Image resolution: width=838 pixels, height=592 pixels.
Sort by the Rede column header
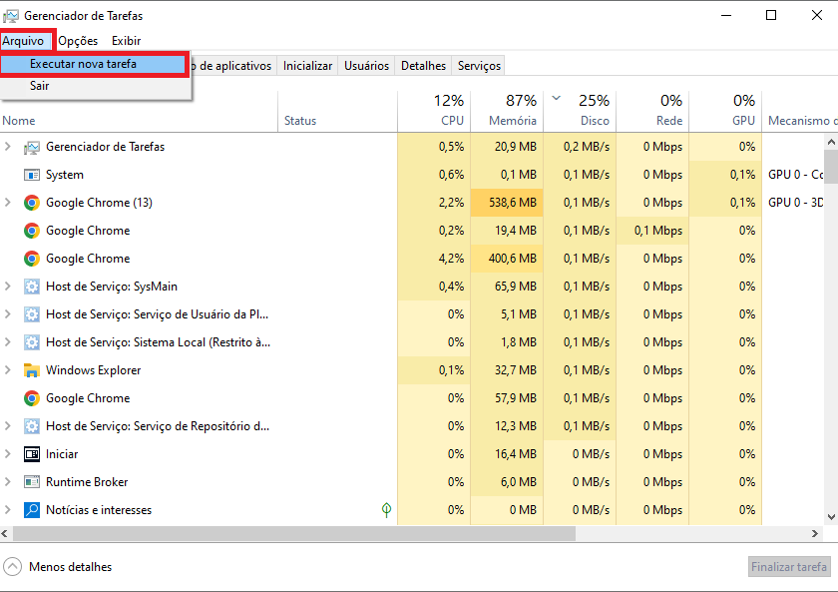(652, 112)
